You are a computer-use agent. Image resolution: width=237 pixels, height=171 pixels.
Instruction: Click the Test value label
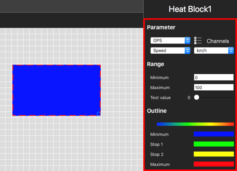point(160,98)
